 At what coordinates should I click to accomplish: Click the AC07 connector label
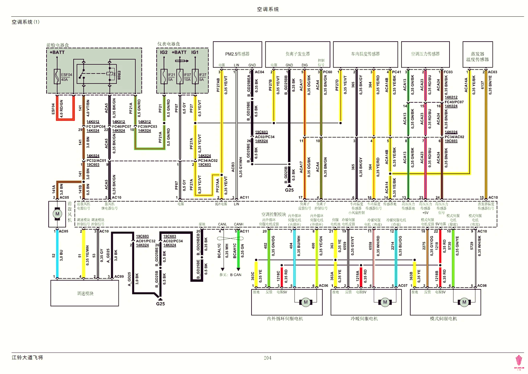click(x=403, y=286)
